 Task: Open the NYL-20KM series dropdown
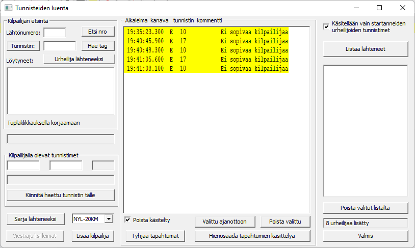tap(108, 219)
